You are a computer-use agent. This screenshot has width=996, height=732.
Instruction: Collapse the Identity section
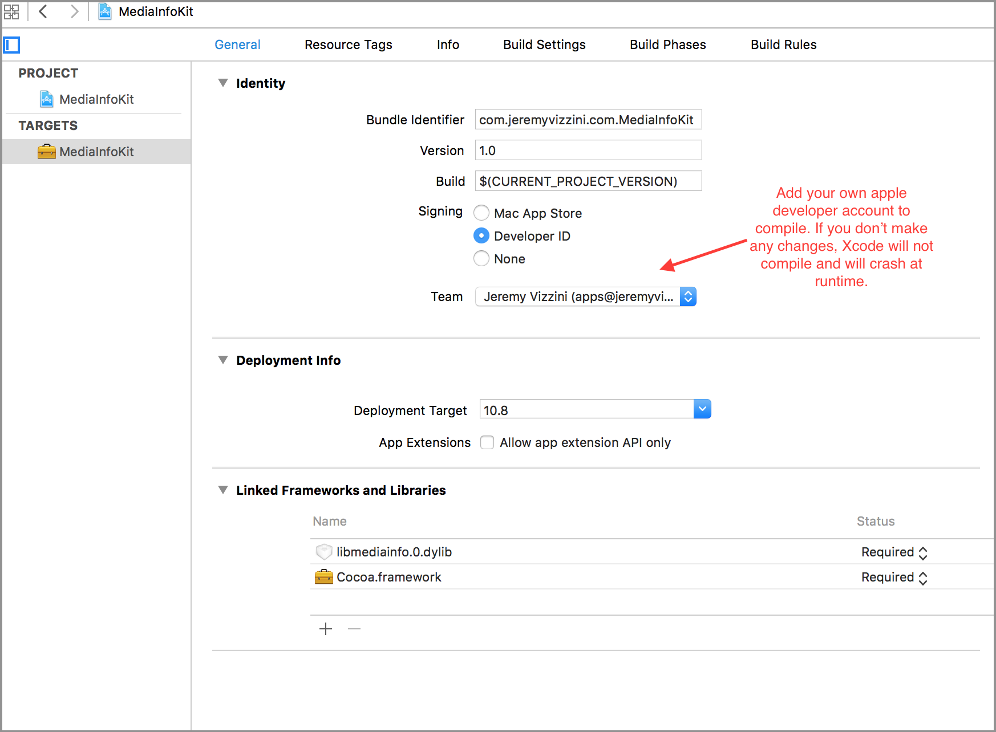223,83
